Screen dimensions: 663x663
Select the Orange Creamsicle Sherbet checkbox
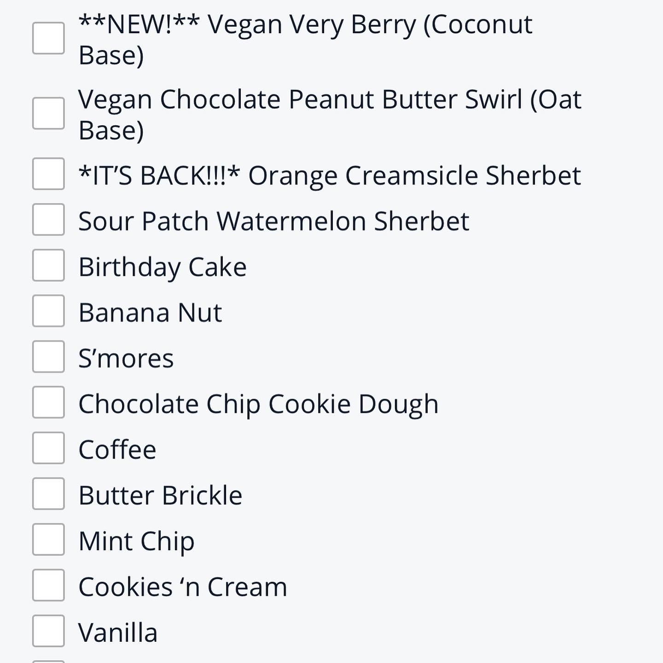click(x=48, y=174)
